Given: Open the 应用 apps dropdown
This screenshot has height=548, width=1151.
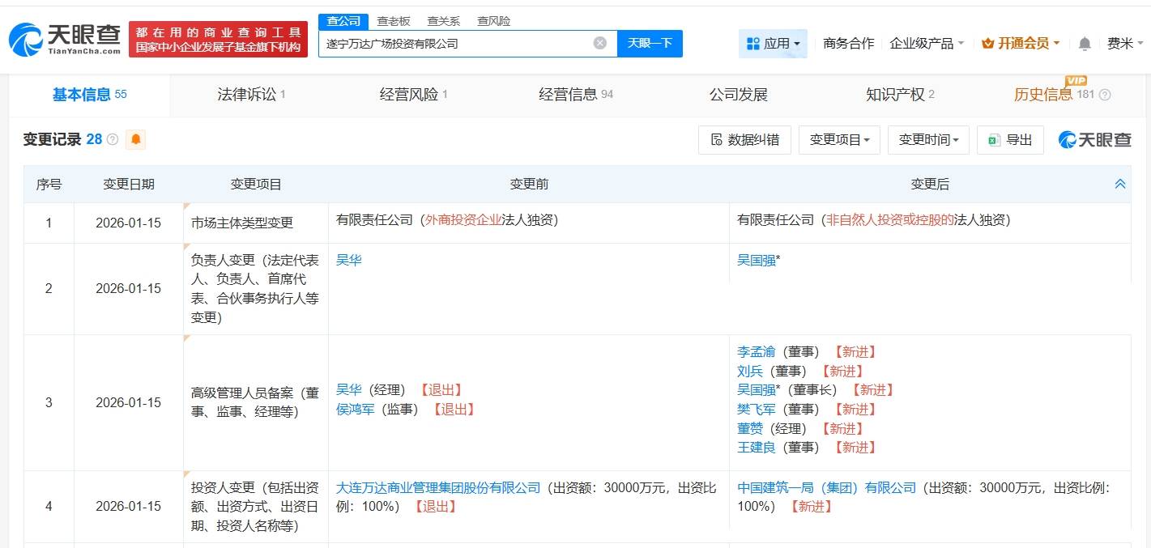Looking at the screenshot, I should tap(773, 44).
